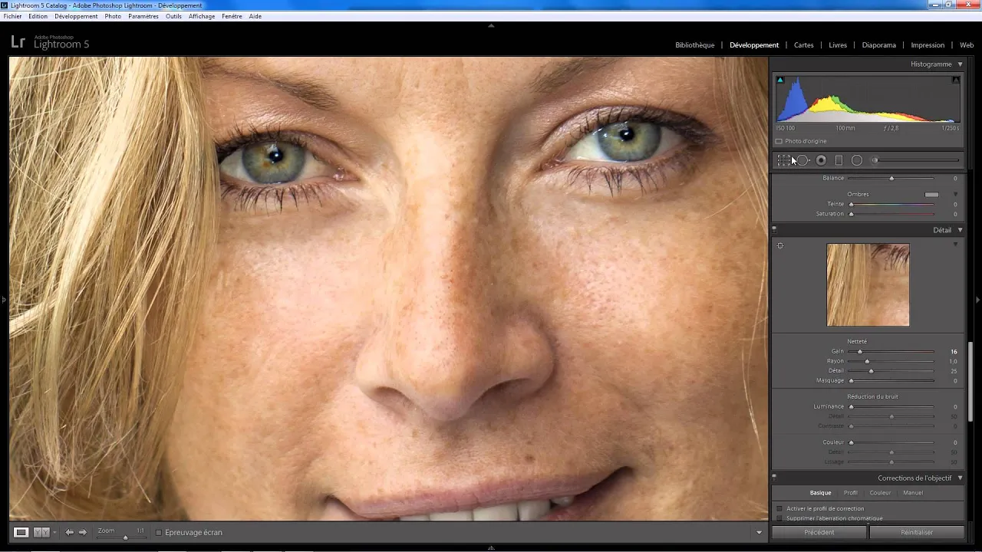
Task: Switch to the Impression module
Action: click(928, 45)
